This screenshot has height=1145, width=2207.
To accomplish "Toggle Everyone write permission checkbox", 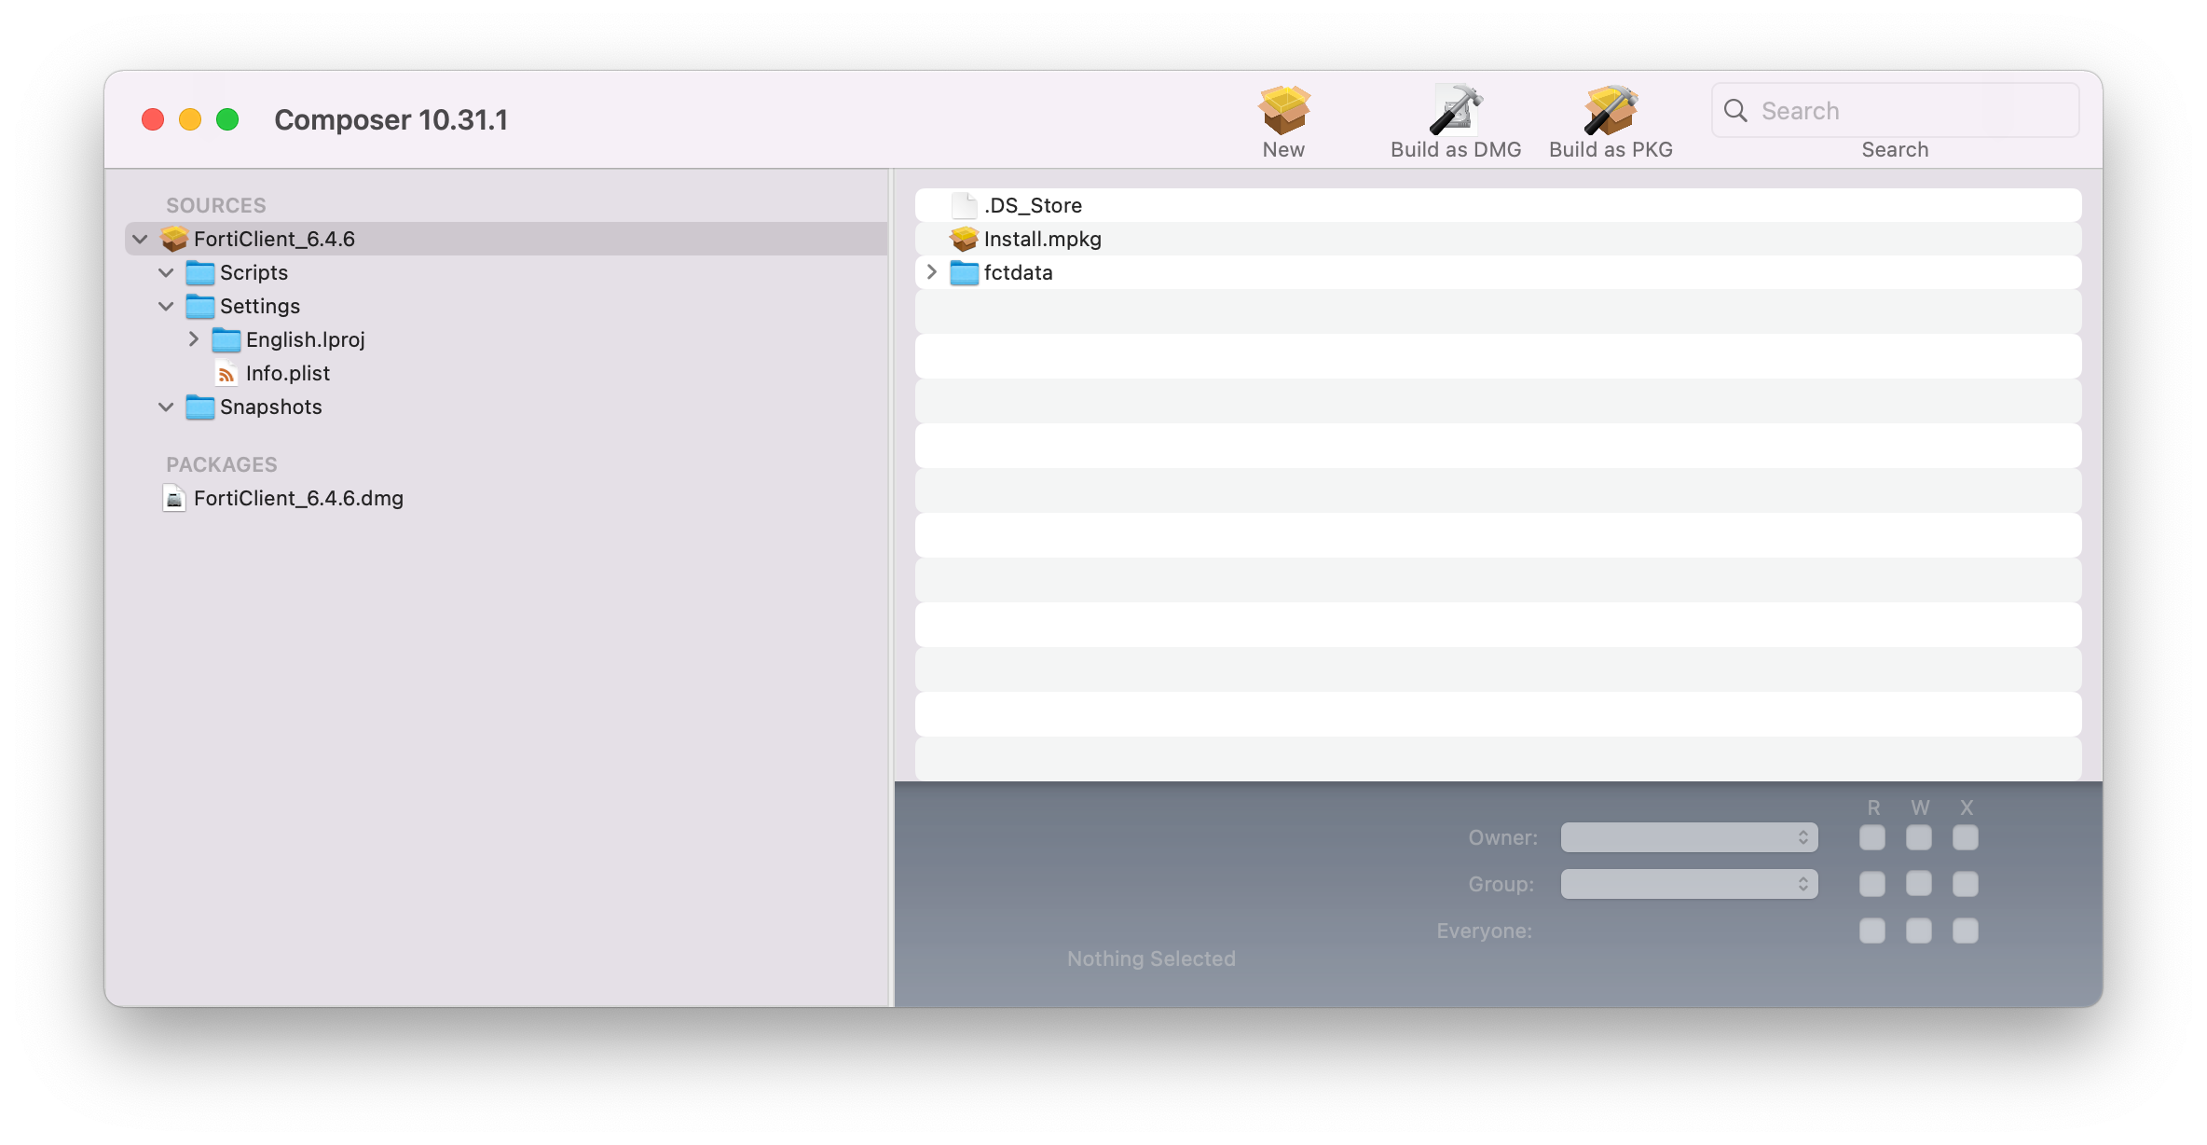I will (1919, 931).
